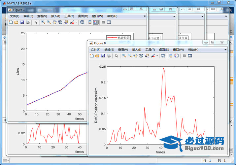This screenshot has height=165, width=236.
Task: Activate Zoom In tool in Figure 1
Action: [x=43, y=22]
